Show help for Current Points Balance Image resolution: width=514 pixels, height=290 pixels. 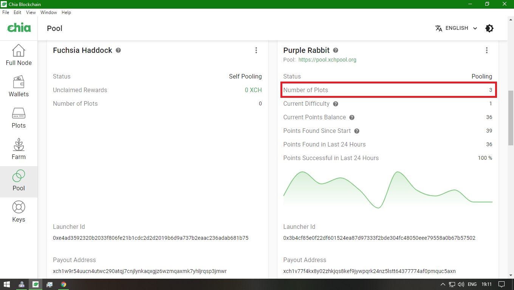tap(352, 117)
